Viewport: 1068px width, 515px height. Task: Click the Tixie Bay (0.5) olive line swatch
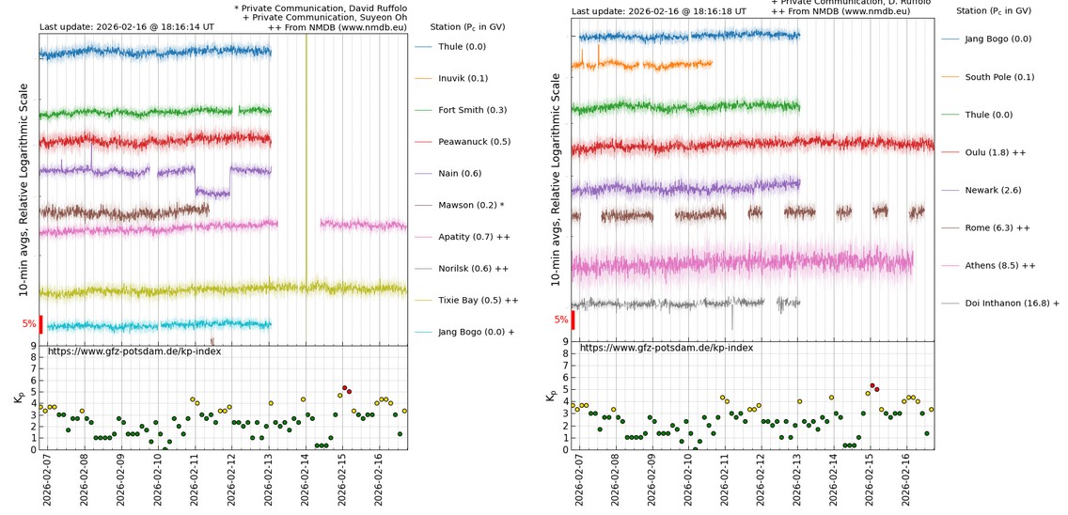click(423, 301)
